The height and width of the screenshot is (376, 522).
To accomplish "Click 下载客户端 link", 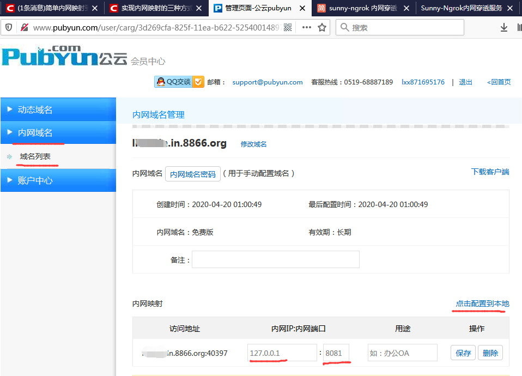I will (490, 172).
